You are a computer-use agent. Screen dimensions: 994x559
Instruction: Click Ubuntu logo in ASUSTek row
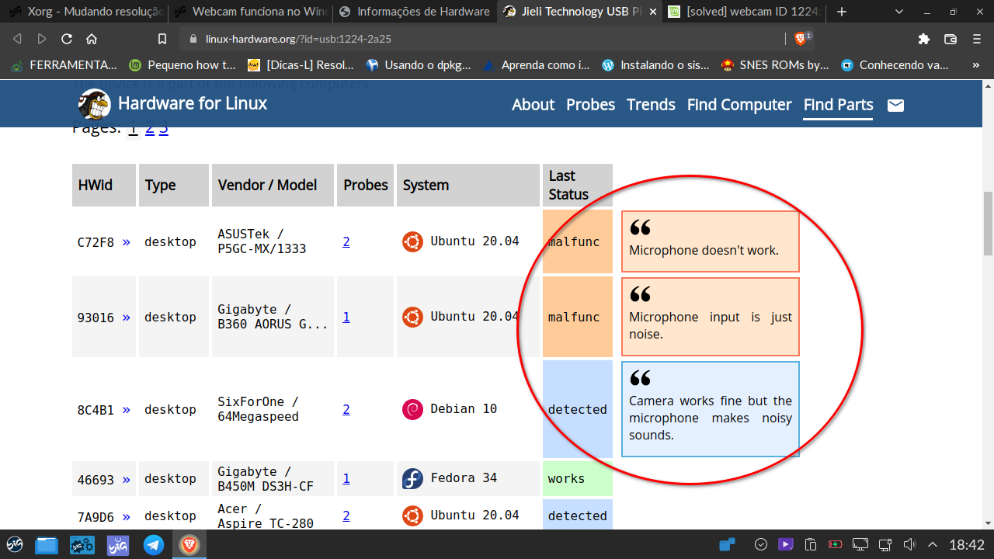412,241
